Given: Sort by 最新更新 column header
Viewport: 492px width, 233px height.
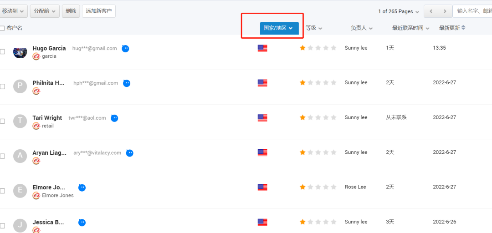Looking at the screenshot, I should [452, 28].
